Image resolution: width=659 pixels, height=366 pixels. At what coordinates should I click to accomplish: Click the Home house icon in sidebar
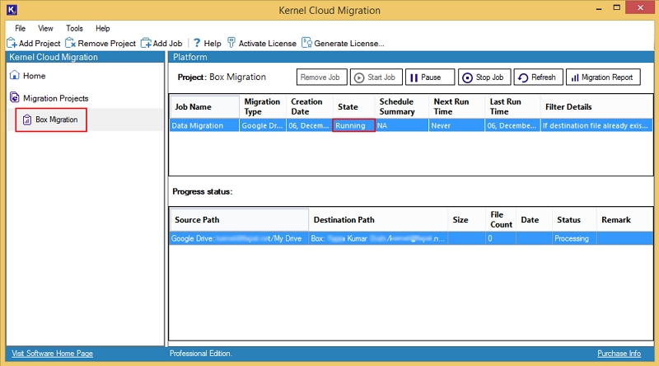coord(15,75)
